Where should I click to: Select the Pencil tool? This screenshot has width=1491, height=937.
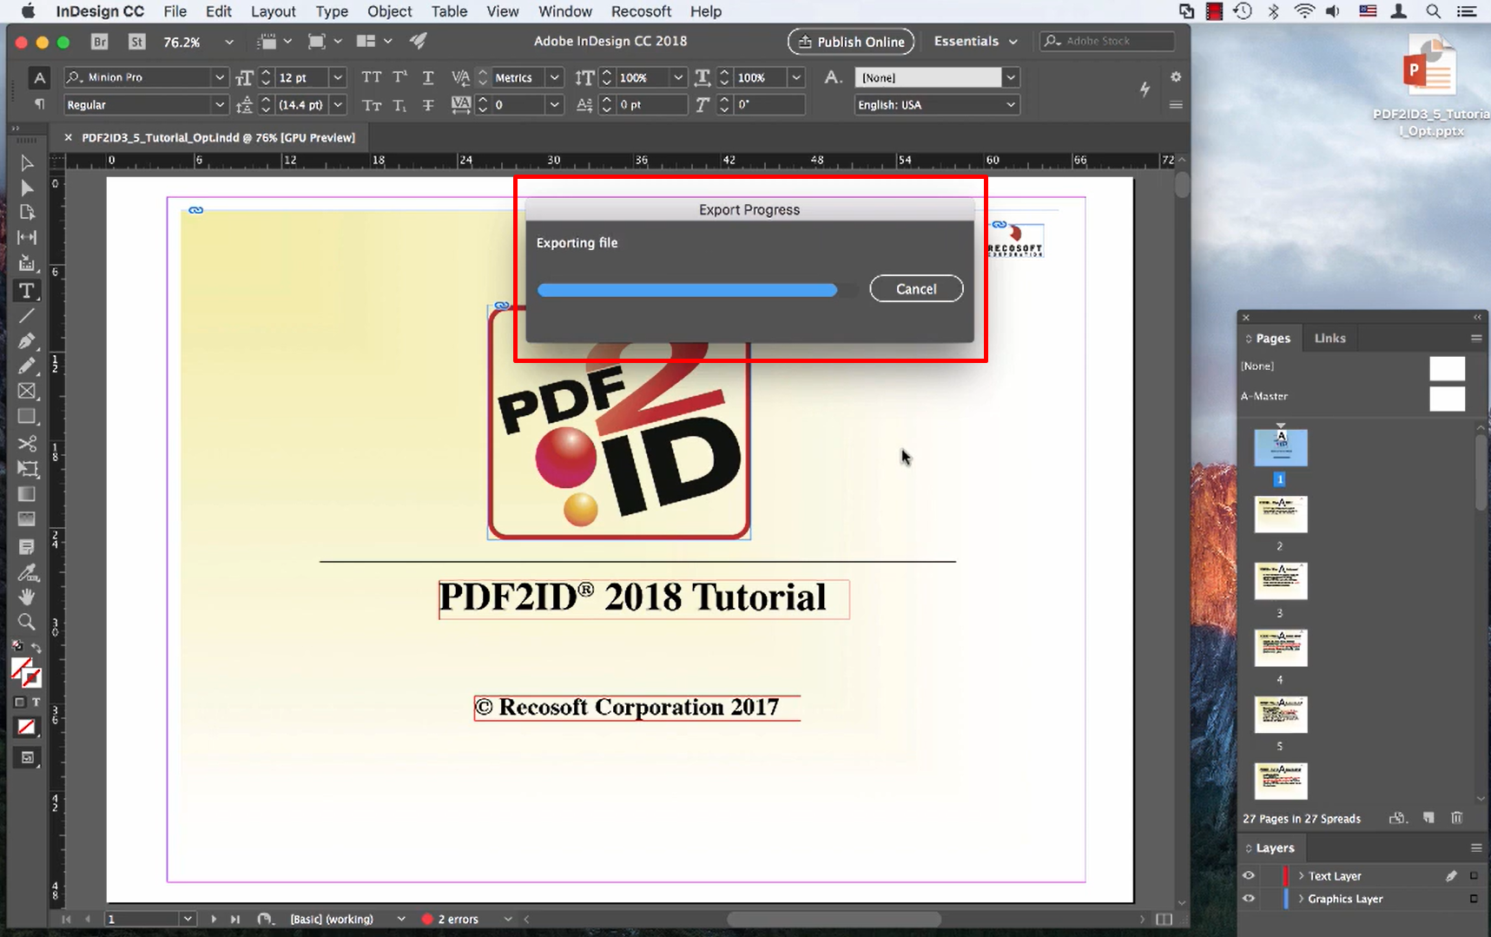tap(27, 366)
